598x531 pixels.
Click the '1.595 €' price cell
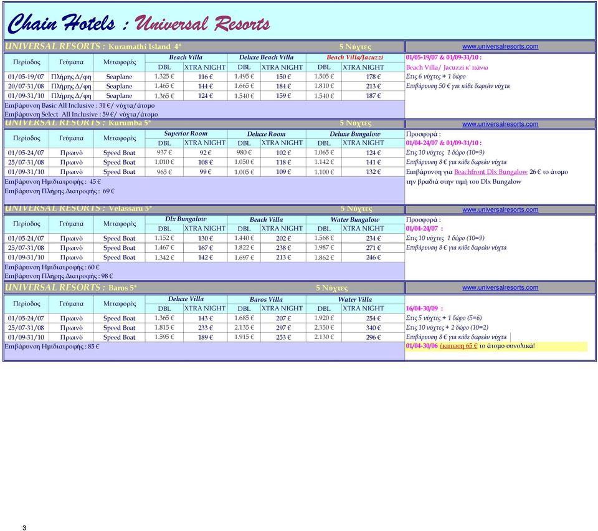point(164,337)
